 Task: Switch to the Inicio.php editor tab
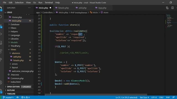pos(43,8)
